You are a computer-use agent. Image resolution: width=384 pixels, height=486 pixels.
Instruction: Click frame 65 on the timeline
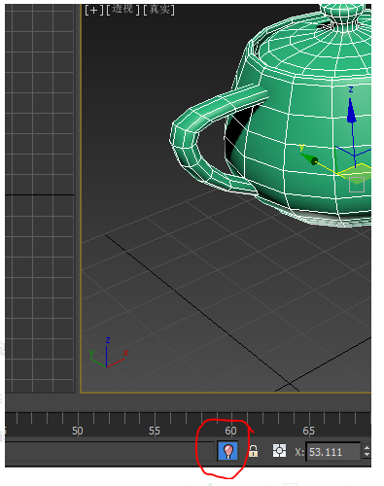[308, 431]
